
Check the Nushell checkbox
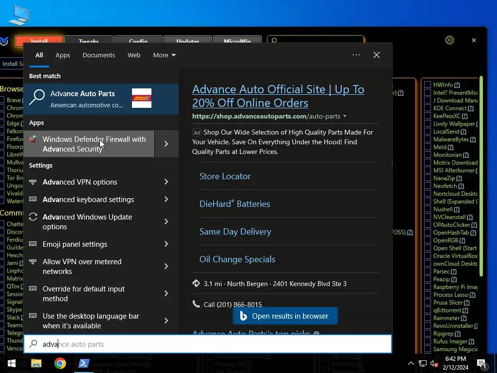point(428,209)
